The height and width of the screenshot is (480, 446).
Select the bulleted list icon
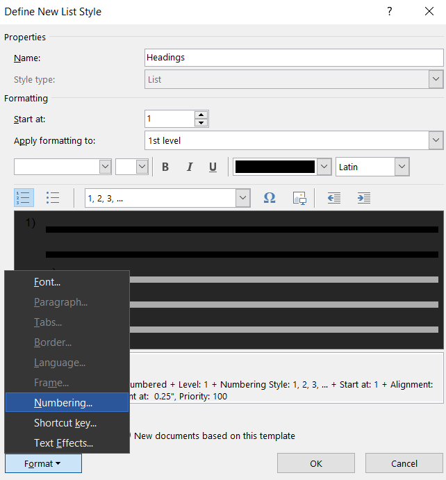tap(53, 198)
